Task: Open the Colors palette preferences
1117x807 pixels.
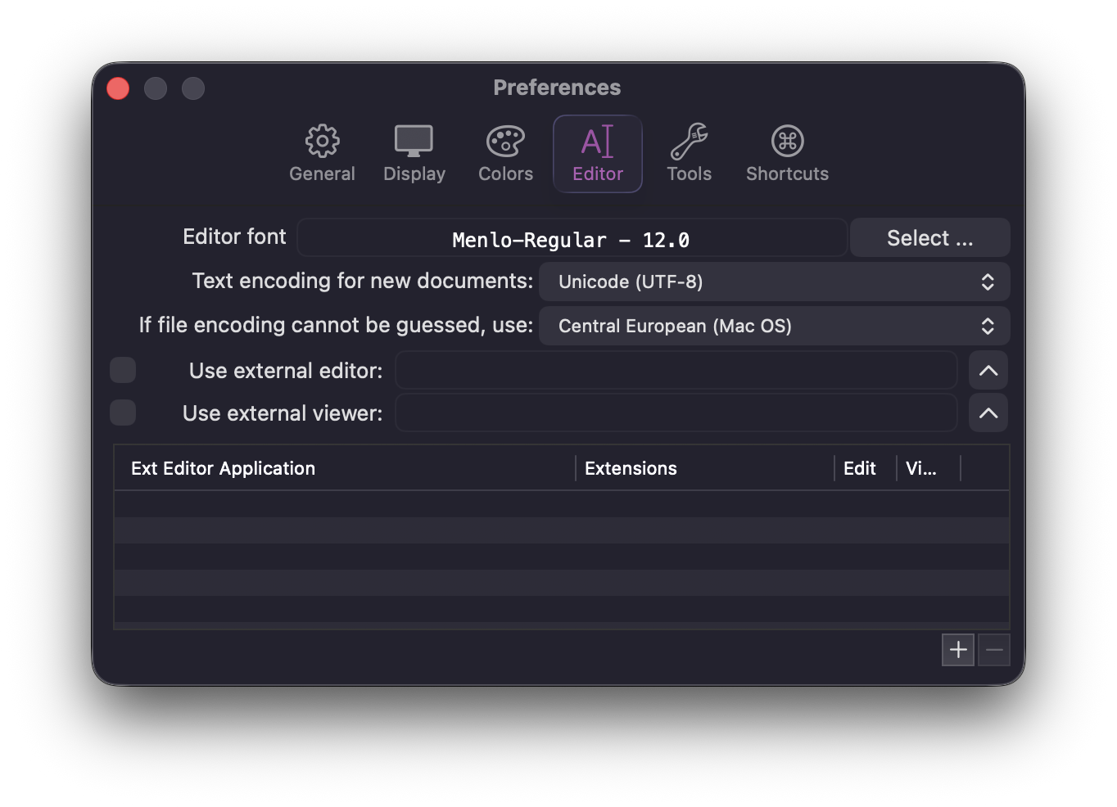Action: 504,153
